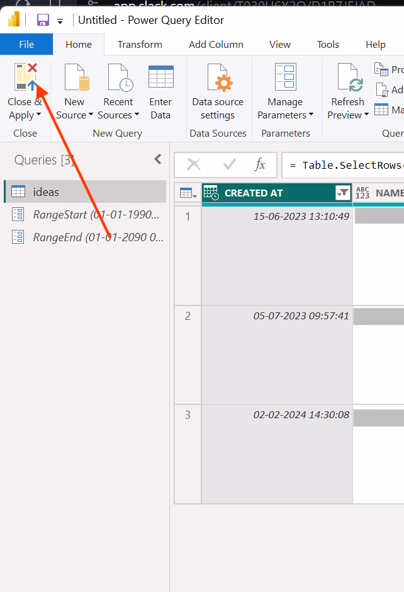The width and height of the screenshot is (404, 592).
Task: Expand the New Source dropdown arrow
Action: 91,115
